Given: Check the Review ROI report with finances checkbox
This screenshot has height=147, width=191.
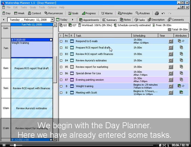Looking at the screenshot, I should [61, 54].
